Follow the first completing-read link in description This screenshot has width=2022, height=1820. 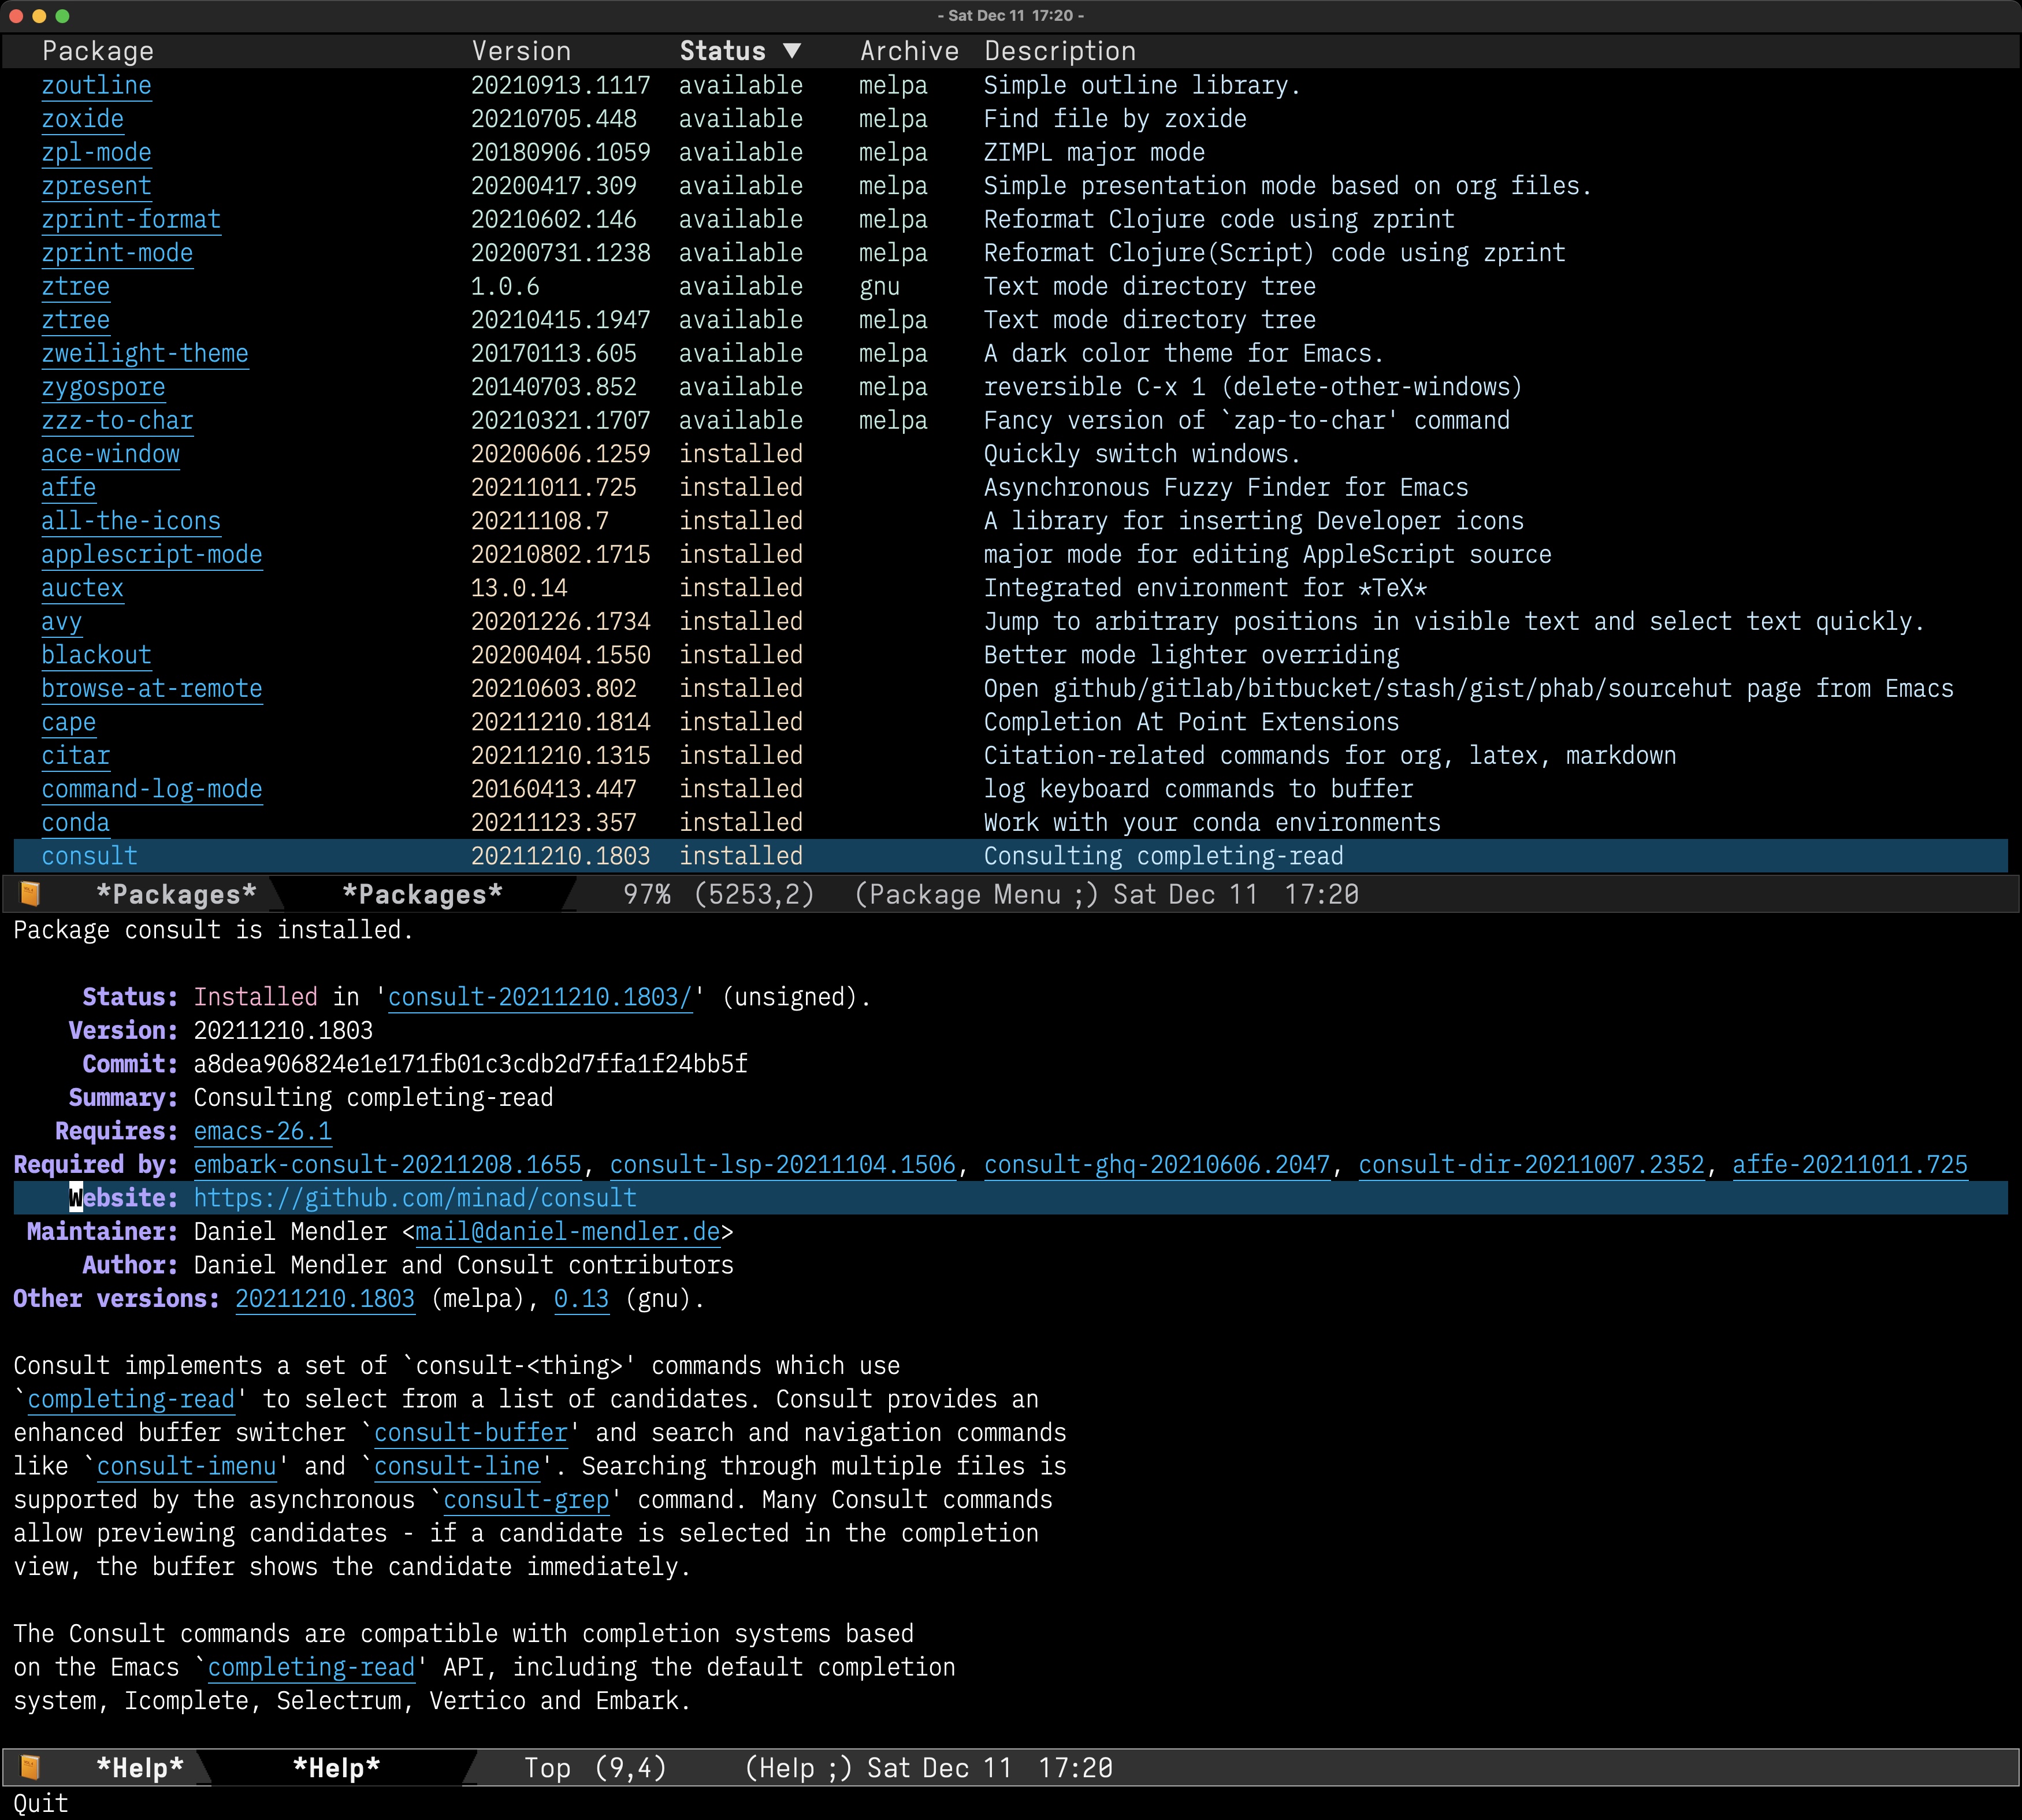pyautogui.click(x=131, y=1399)
